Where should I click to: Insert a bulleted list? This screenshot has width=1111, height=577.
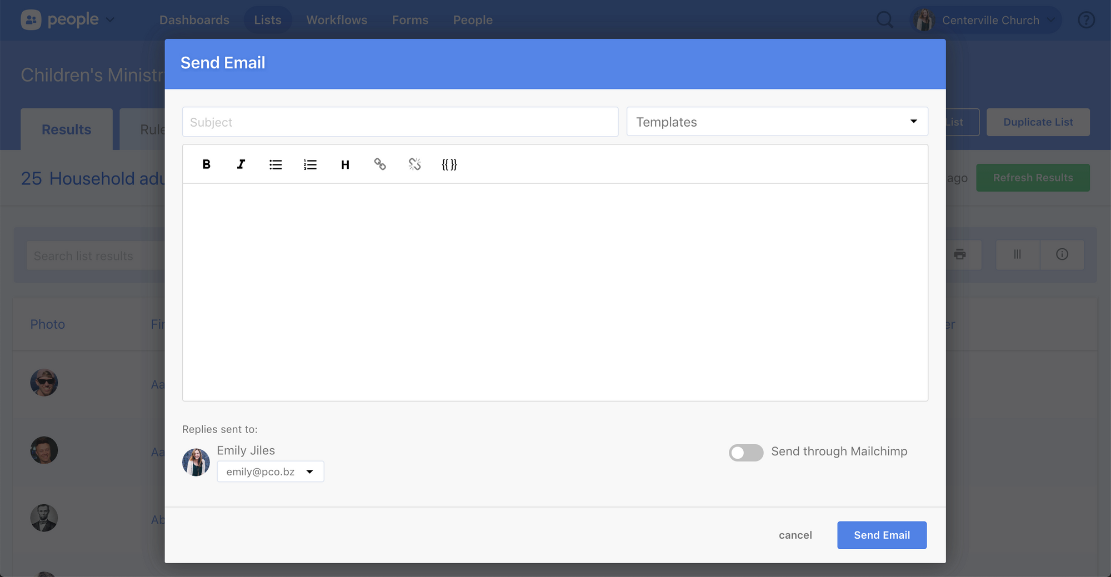click(x=276, y=164)
